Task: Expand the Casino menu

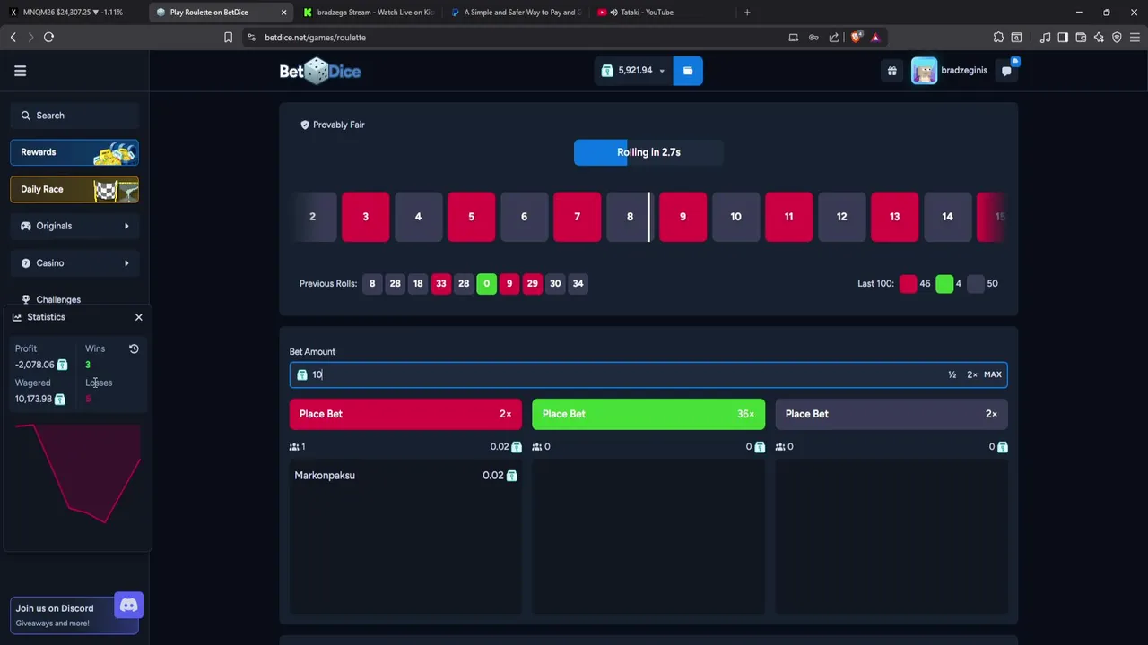Action: tap(74, 262)
